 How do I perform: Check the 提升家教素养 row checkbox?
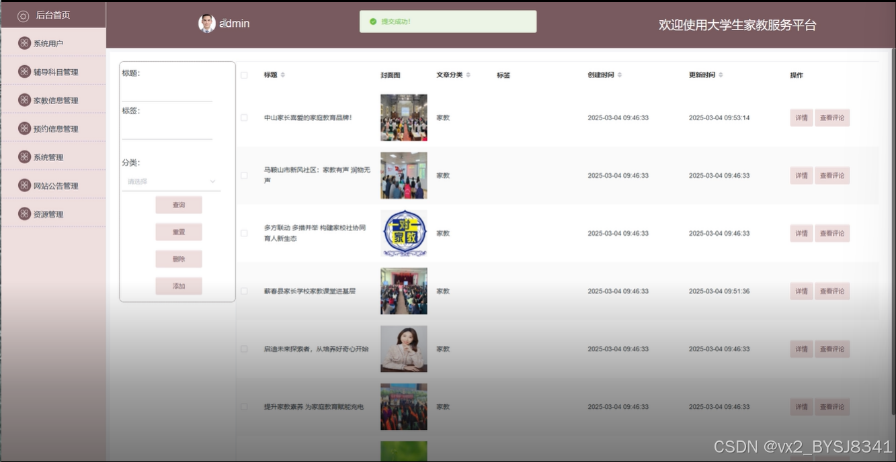click(x=244, y=407)
